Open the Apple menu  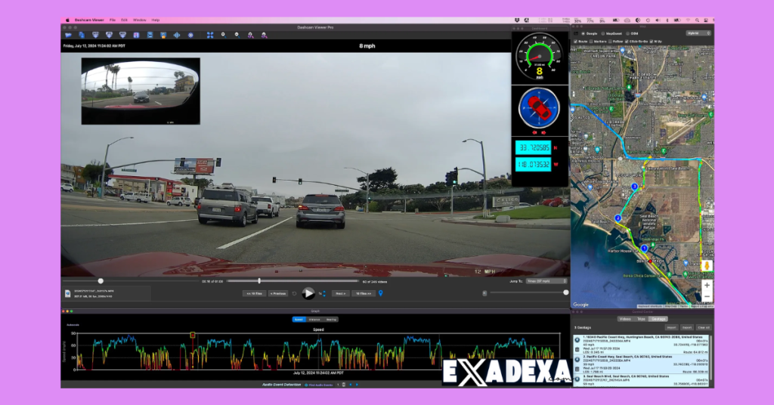67,20
